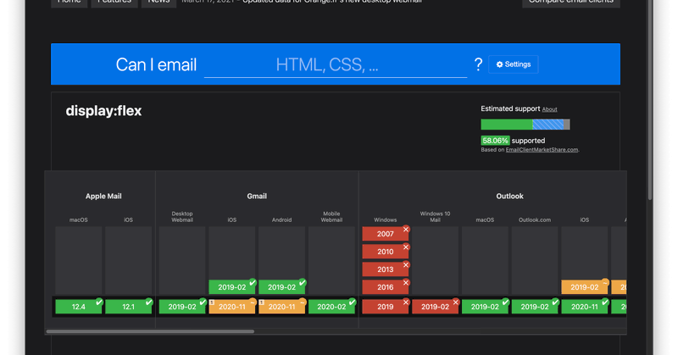Image resolution: width=678 pixels, height=355 pixels.
Task: Select the orange Gmail Android 2020-11 cell
Action: pos(281,307)
